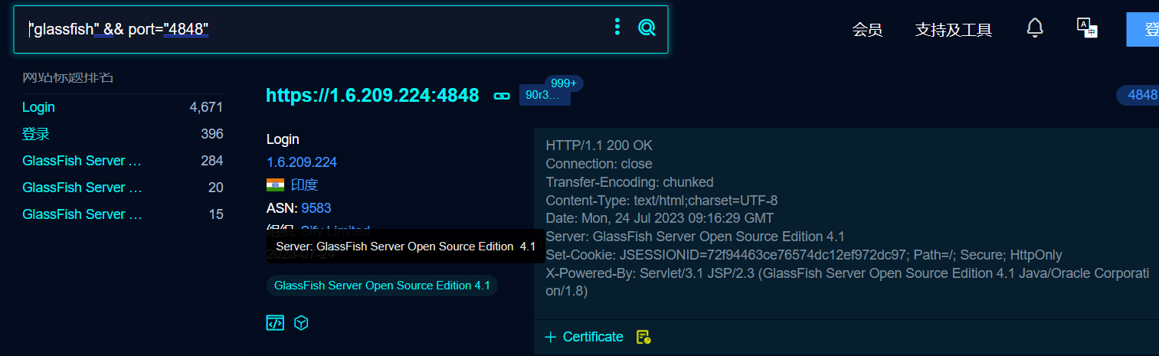Click the yellow certificate document icon
The image size is (1159, 356).
(x=643, y=337)
